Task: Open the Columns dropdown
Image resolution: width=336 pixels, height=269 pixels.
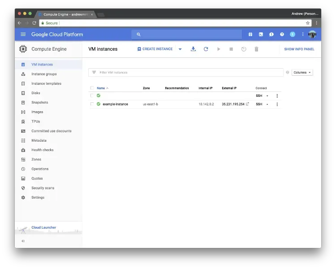Action: click(x=302, y=72)
